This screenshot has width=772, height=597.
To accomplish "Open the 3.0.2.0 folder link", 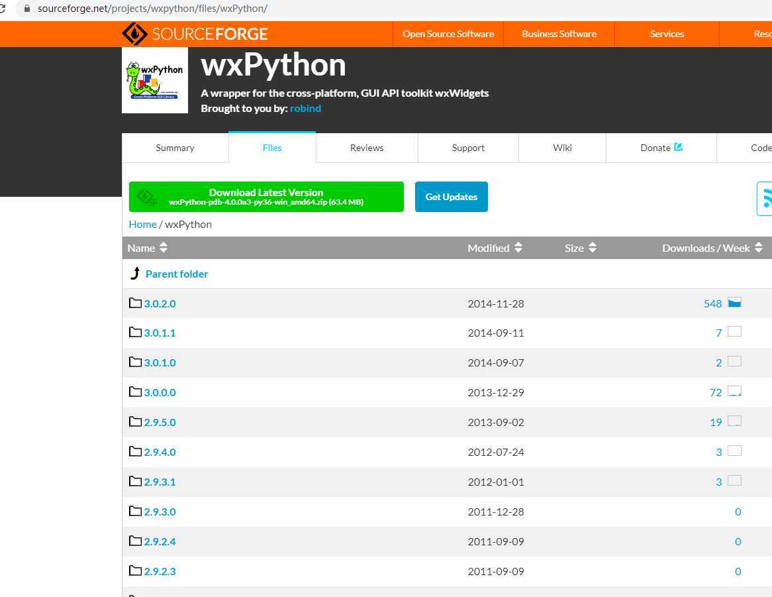I will pyautogui.click(x=160, y=303).
